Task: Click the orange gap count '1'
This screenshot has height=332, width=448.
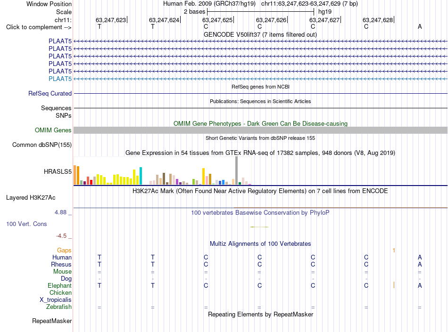Action: 394,251
